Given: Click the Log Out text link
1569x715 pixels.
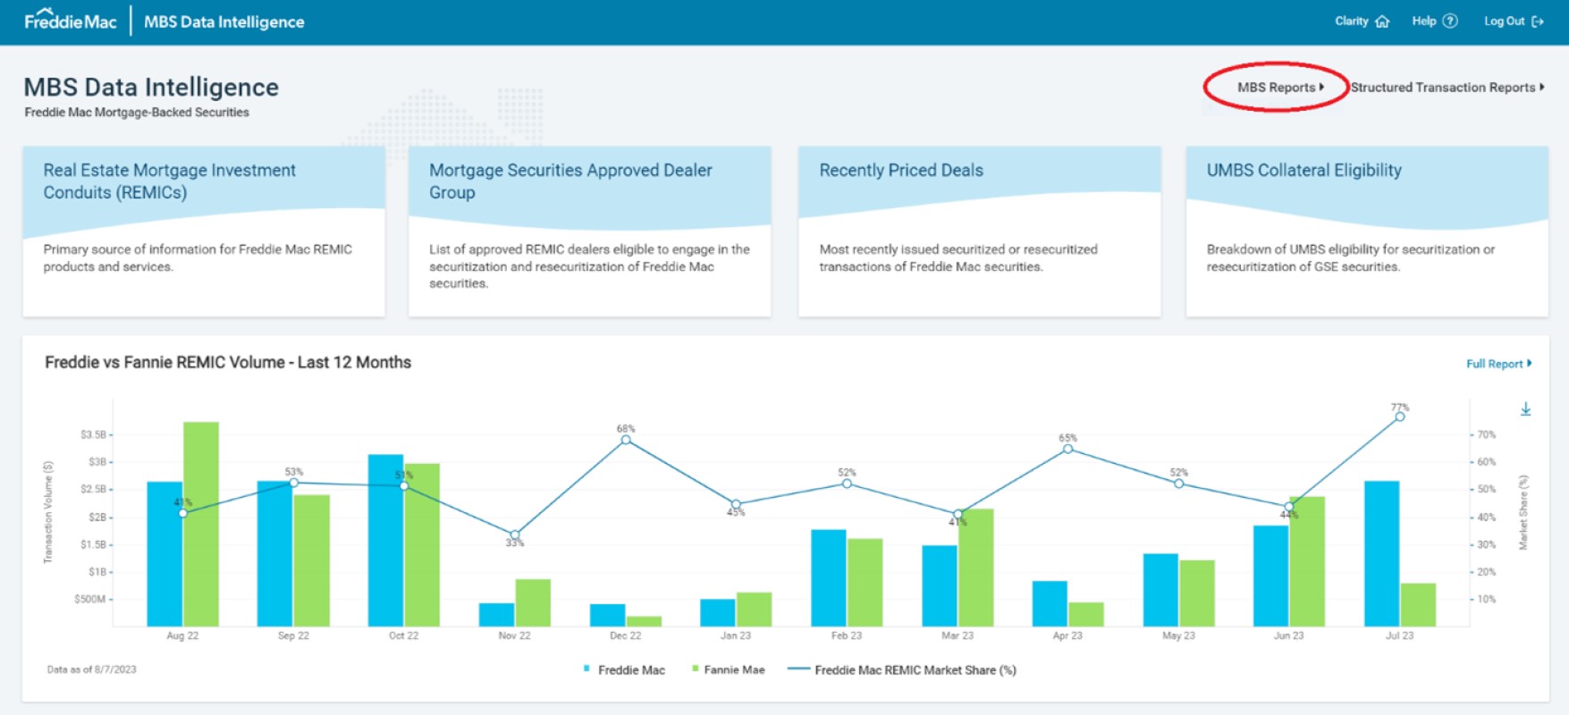Looking at the screenshot, I should click(x=1505, y=21).
